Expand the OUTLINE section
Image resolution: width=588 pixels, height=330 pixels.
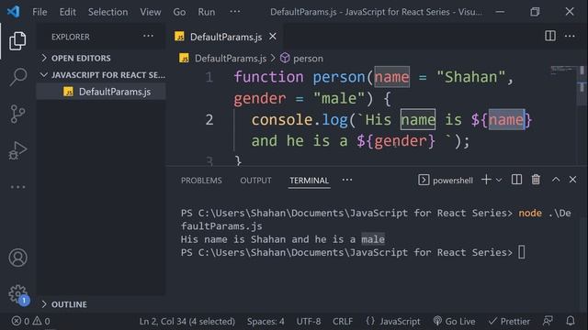(x=101, y=304)
